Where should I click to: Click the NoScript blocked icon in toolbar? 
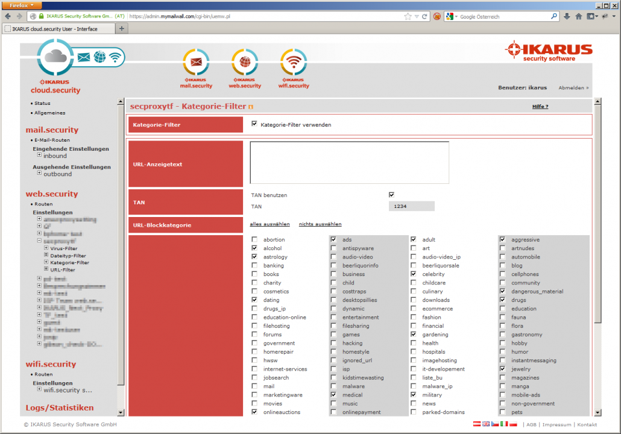[x=437, y=16]
